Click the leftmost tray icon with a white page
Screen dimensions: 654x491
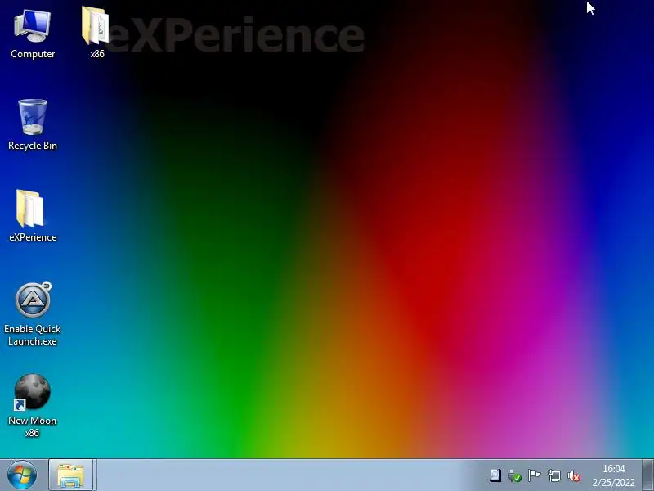point(495,475)
